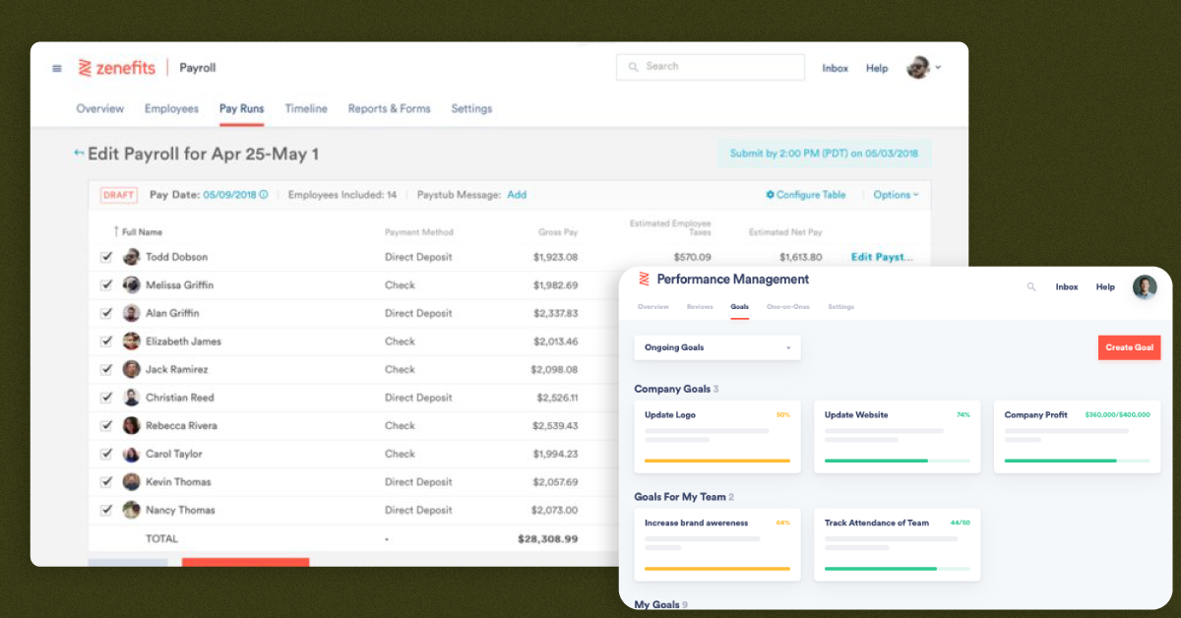
Task: Click the Update Website progress bar
Action: pyautogui.click(x=898, y=461)
